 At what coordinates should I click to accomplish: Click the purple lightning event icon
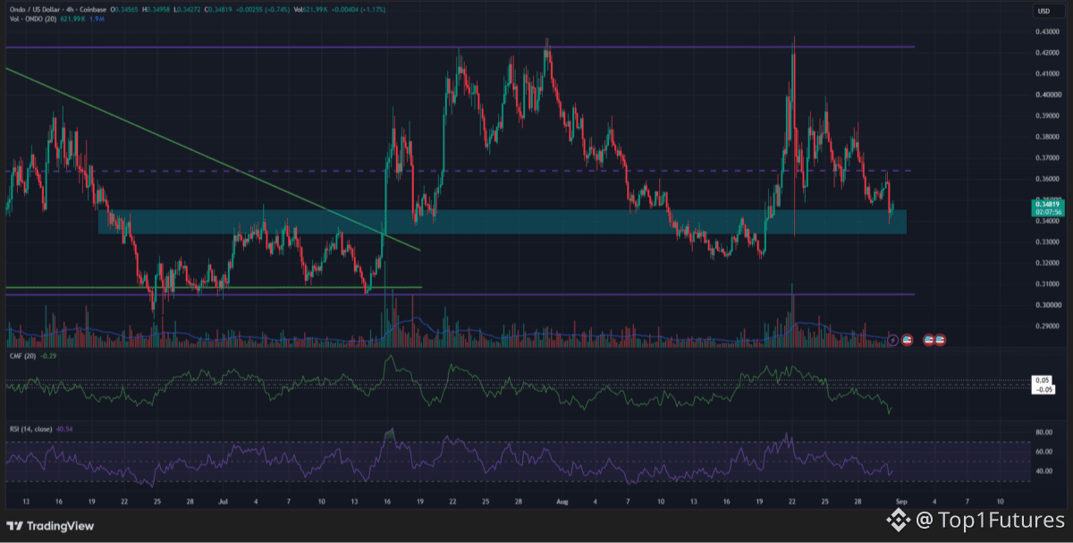(892, 340)
